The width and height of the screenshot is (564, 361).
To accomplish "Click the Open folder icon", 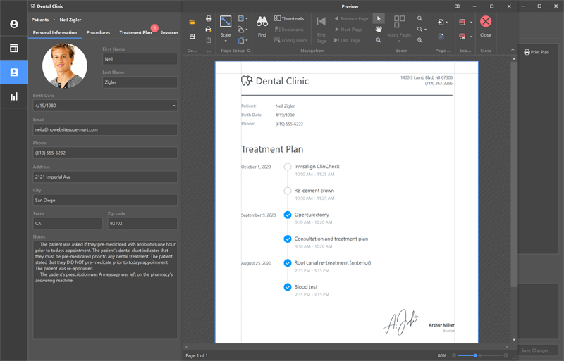I will [x=192, y=23].
